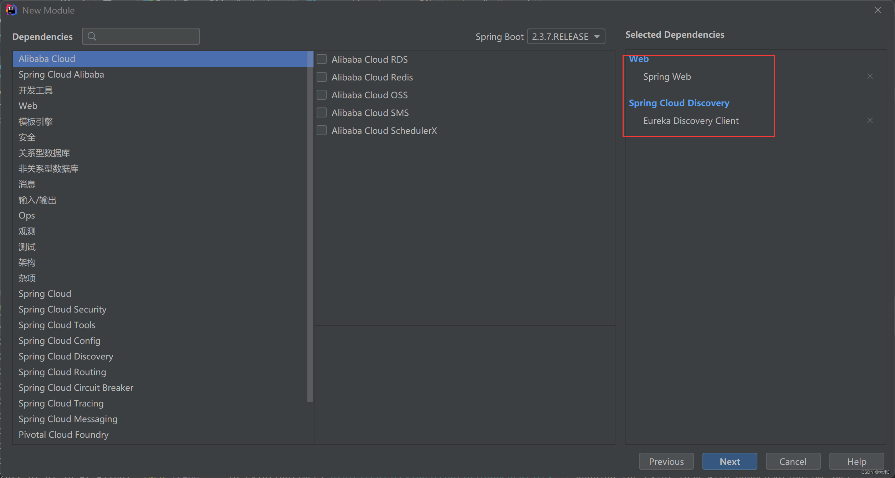The height and width of the screenshot is (478, 895).
Task: Check the Alibaba Cloud Redis checkbox
Action: click(x=322, y=77)
